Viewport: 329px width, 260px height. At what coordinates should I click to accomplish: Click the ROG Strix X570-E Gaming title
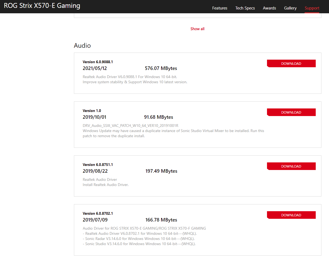(42, 6)
